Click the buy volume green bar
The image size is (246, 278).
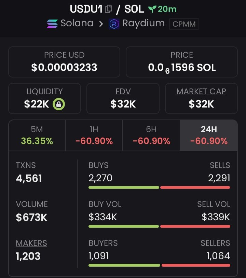click(124, 226)
